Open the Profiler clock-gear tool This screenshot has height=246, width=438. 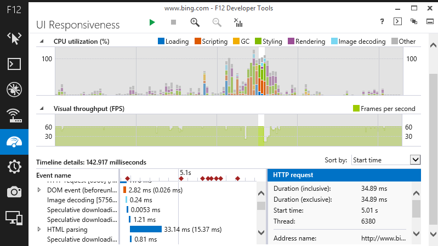click(14, 167)
